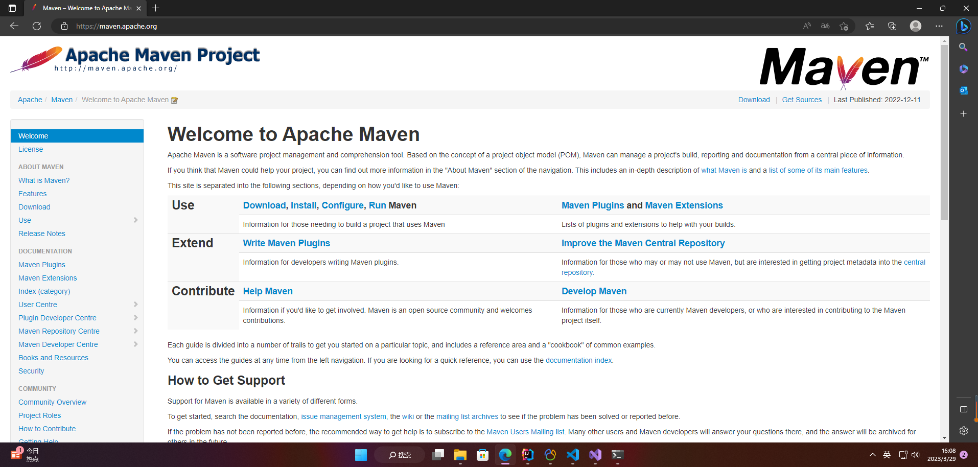
Task: Open the 'what Maven is' link
Action: pyautogui.click(x=724, y=170)
